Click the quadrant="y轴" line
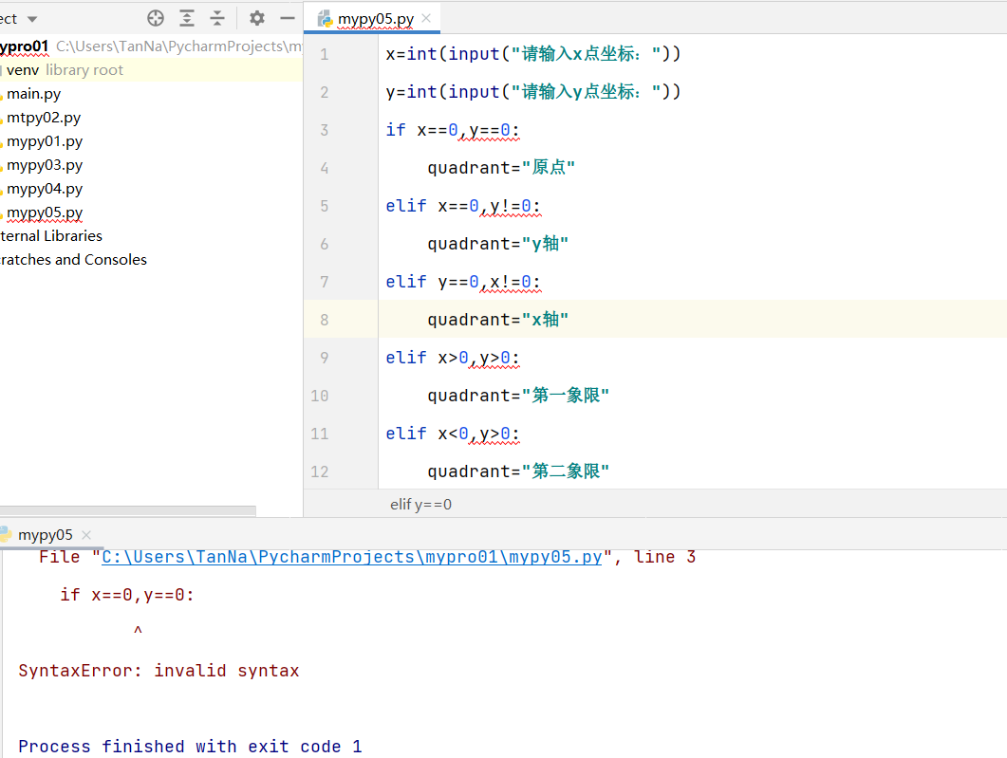1007x758 pixels. point(497,244)
